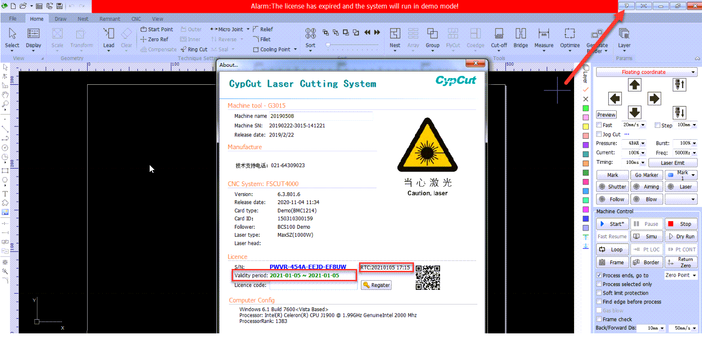Click the Dry Run button
This screenshot has width=702, height=340.
[x=681, y=236]
